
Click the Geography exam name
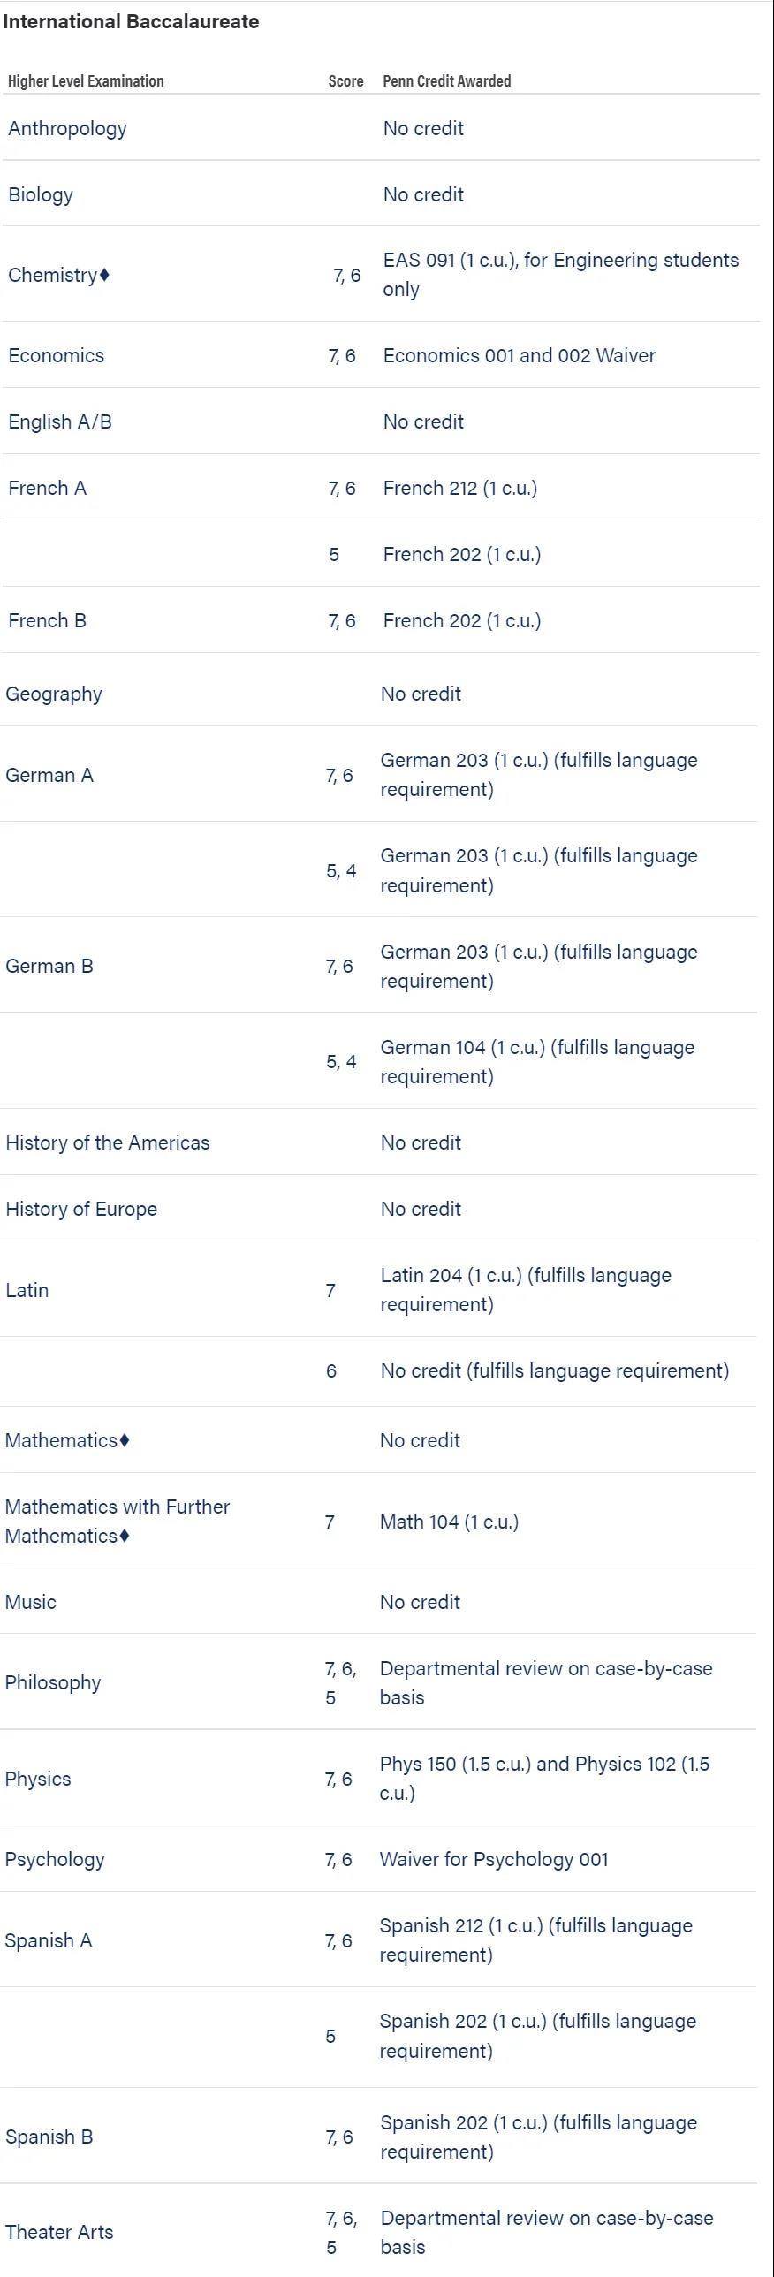click(53, 694)
